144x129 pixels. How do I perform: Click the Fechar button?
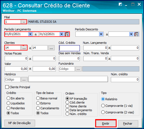[x=128, y=124]
